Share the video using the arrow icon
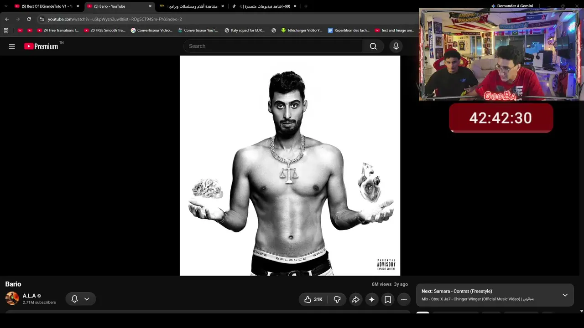Image resolution: width=584 pixels, height=328 pixels. coord(355,299)
